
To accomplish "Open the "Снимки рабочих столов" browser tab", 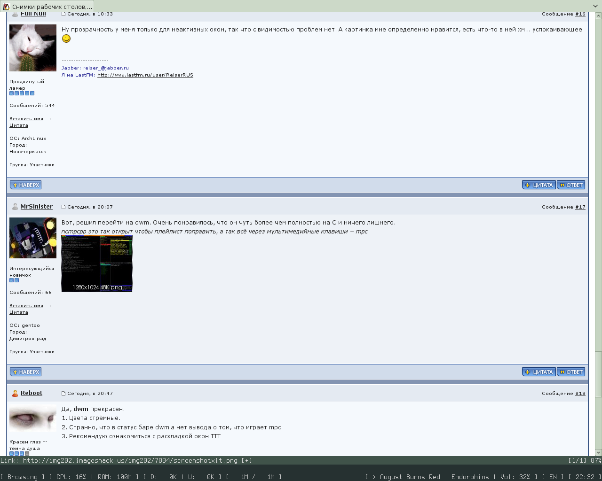I will (x=47, y=7).
